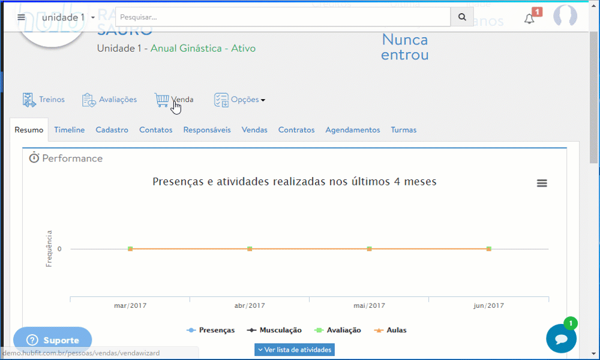The height and width of the screenshot is (360, 600).
Task: Hide the Aulas series from the chart
Action: [x=392, y=329]
